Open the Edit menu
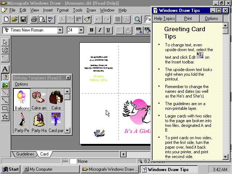This screenshot has width=232, height=174. 23,10
